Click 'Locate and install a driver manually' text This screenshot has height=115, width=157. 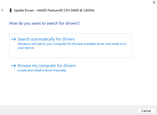(x=42, y=70)
